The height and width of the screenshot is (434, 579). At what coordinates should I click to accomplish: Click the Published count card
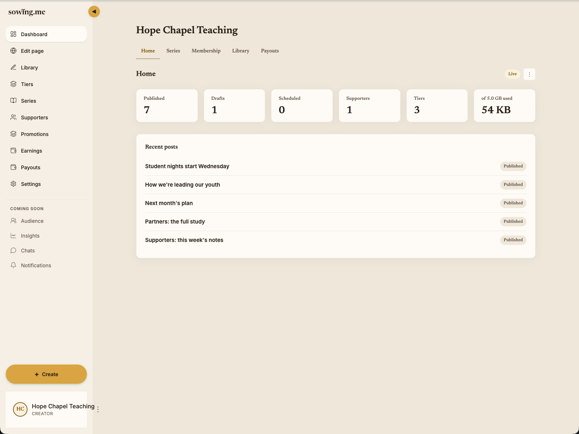click(167, 106)
